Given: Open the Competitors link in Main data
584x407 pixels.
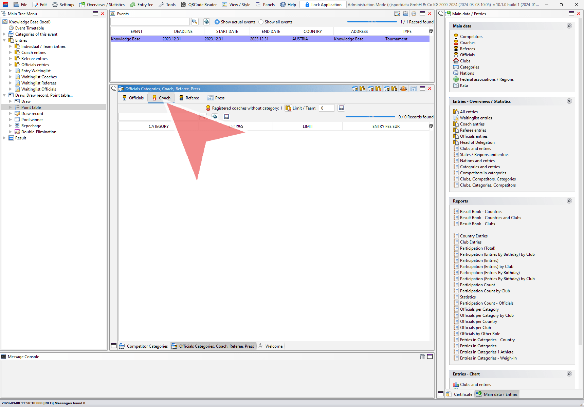Looking at the screenshot, I should [471, 37].
